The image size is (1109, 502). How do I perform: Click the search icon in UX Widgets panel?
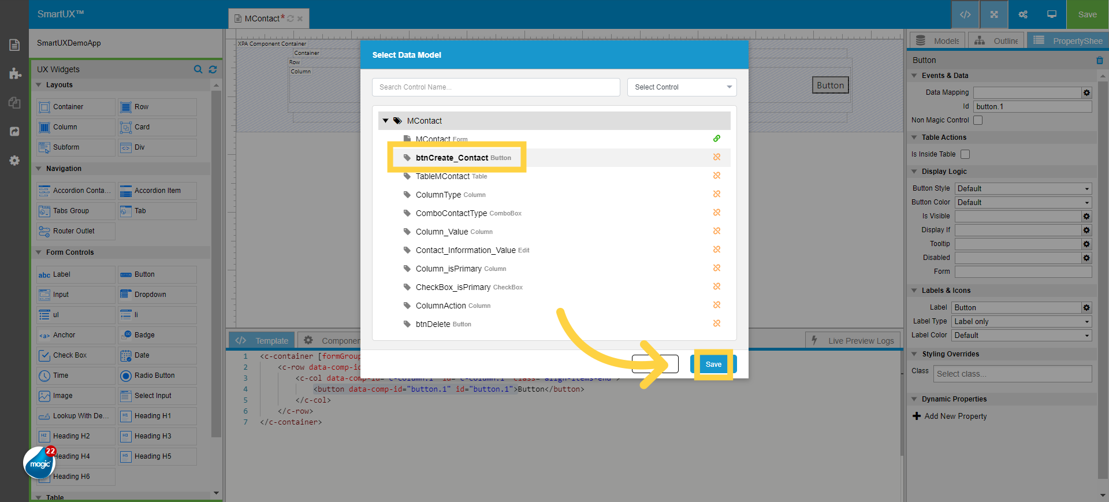198,69
